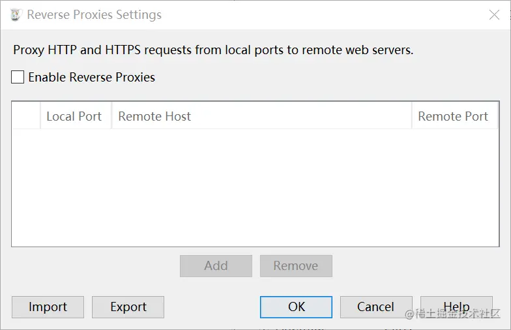Sort by the Local Port column header
Viewport: 511px width, 330px height.
pyautogui.click(x=76, y=116)
